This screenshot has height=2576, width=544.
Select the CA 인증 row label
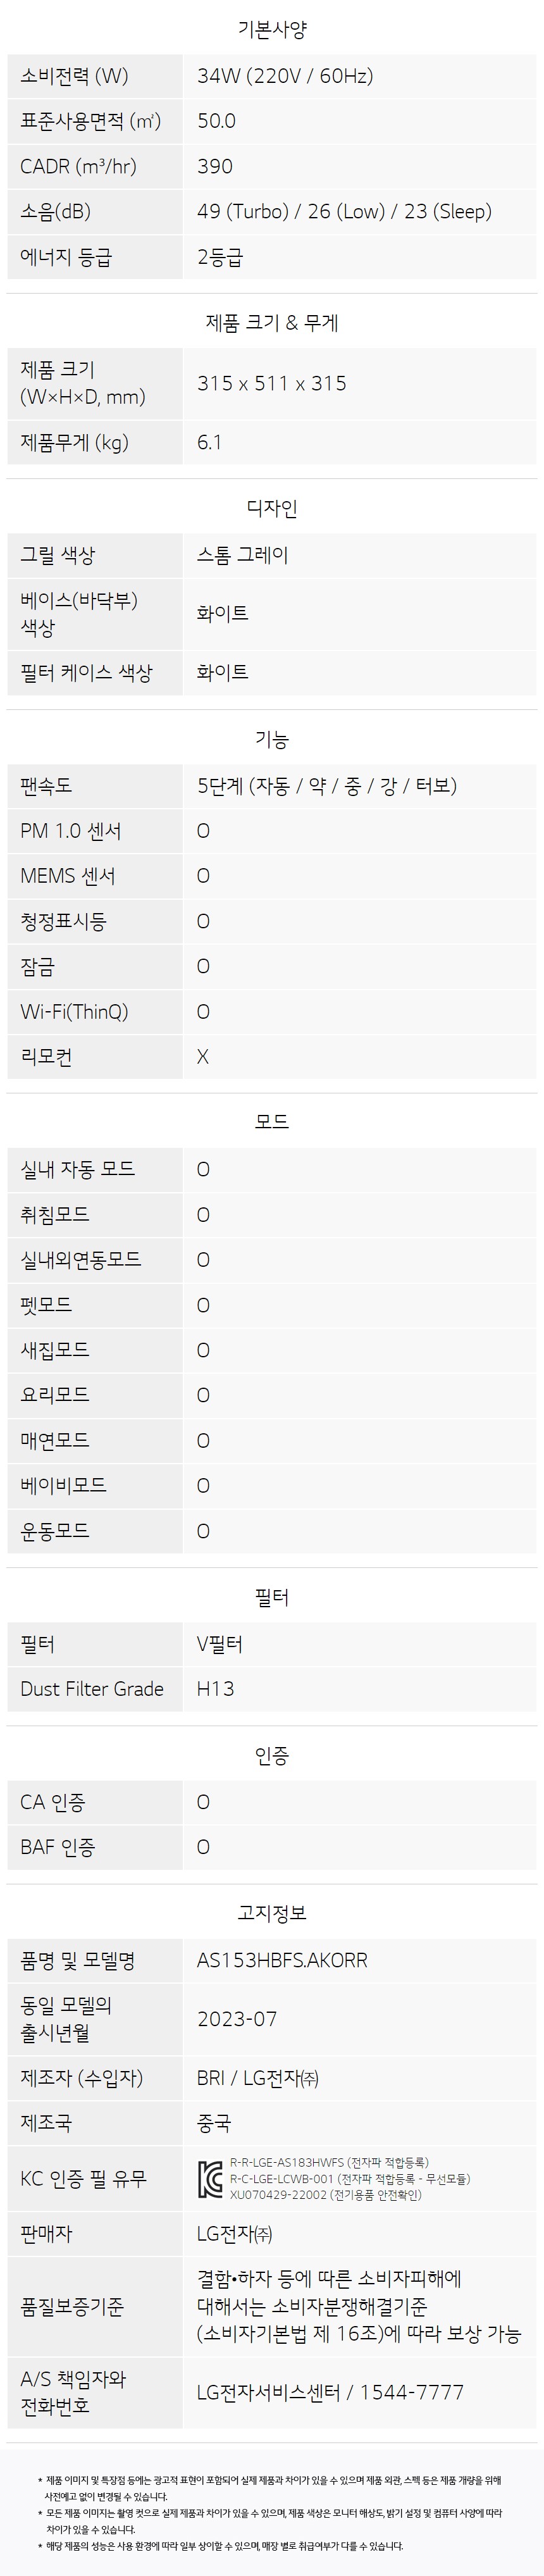[53, 1802]
